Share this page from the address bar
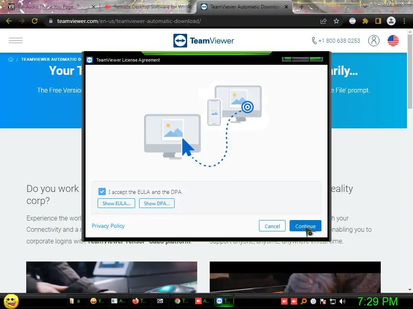413x309 pixels. click(x=323, y=21)
